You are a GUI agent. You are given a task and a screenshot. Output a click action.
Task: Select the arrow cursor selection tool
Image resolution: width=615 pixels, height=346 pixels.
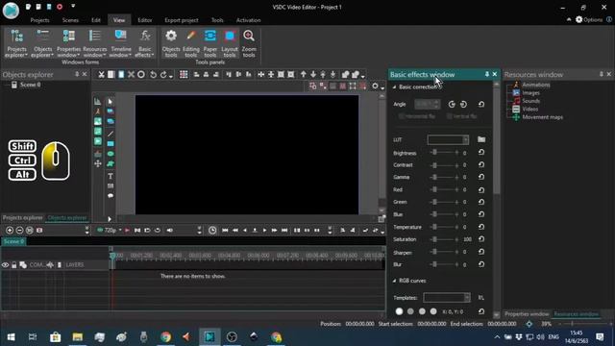(111, 102)
